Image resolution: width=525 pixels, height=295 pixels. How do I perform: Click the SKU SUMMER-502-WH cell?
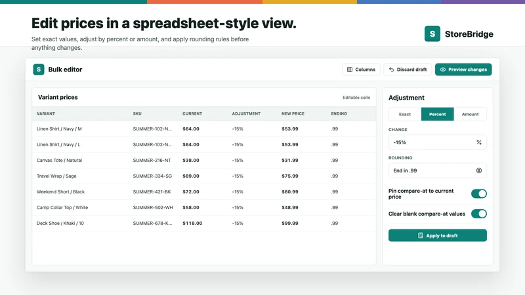pos(153,207)
